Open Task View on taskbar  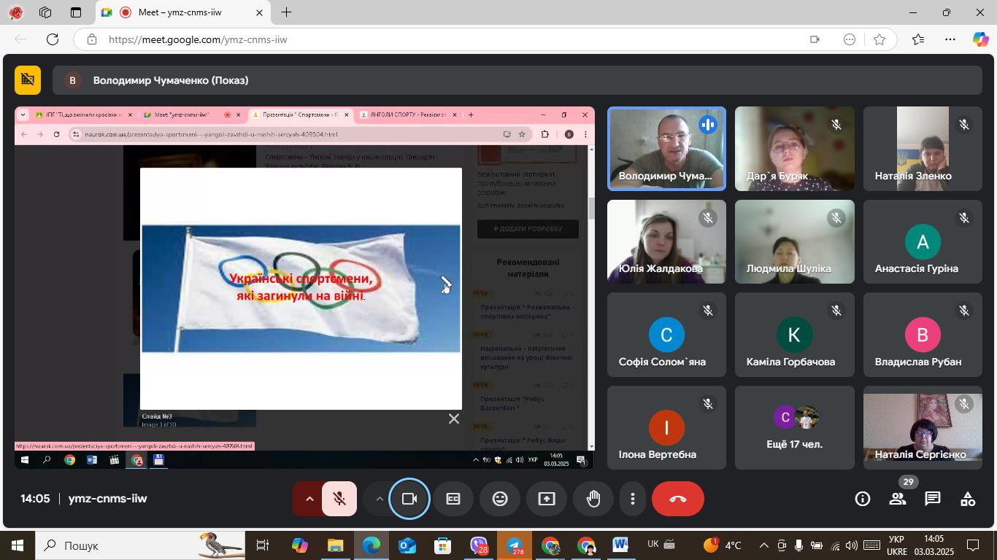pyautogui.click(x=263, y=545)
